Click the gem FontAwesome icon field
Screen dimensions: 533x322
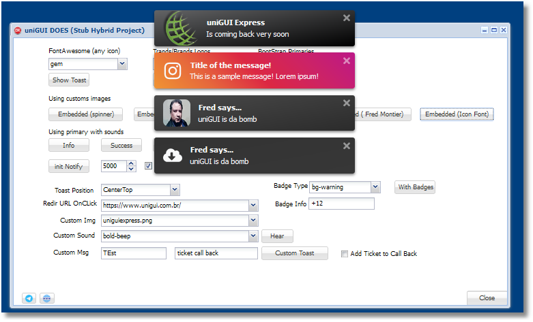click(83, 64)
